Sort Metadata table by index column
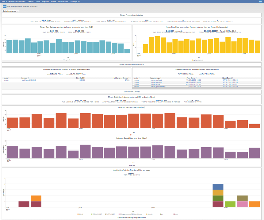 point(136,78)
